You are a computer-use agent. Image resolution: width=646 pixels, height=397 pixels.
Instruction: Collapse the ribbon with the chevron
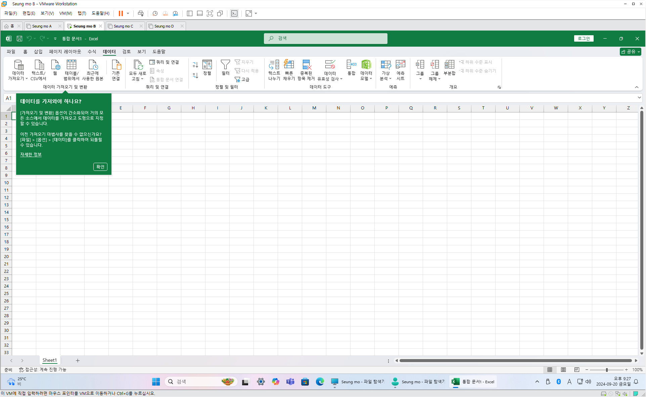(637, 87)
